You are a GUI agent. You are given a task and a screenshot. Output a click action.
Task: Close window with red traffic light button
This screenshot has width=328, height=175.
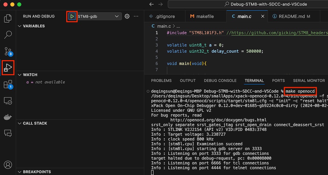point(5,4)
